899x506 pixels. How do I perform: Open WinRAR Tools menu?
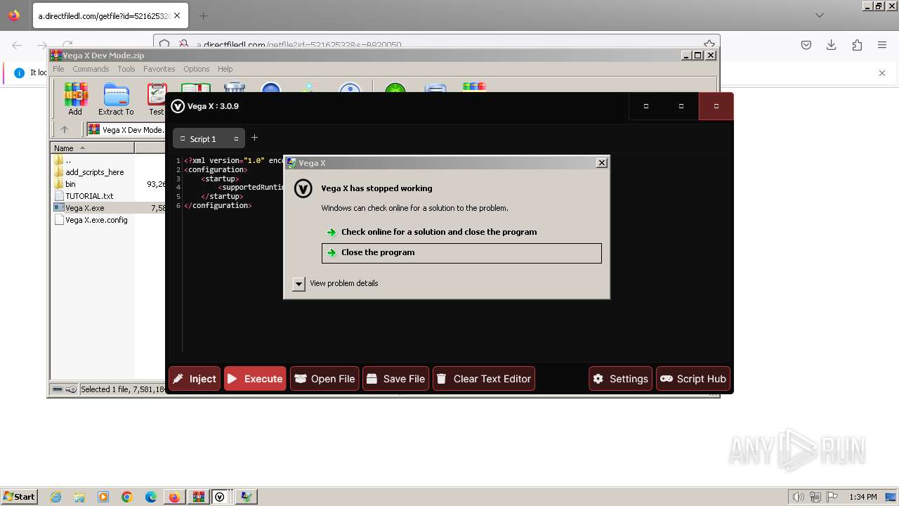click(126, 69)
